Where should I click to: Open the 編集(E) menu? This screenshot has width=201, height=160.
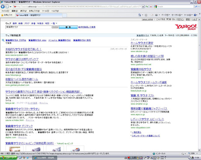click(14, 11)
